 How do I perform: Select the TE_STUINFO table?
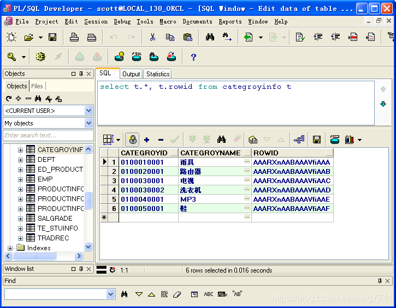coord(57,228)
